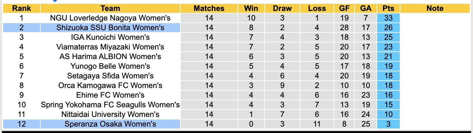Image resolution: width=473 pixels, height=133 pixels.
Task: Open NGU Loverledge Nagoya Women's team
Action: point(110,18)
